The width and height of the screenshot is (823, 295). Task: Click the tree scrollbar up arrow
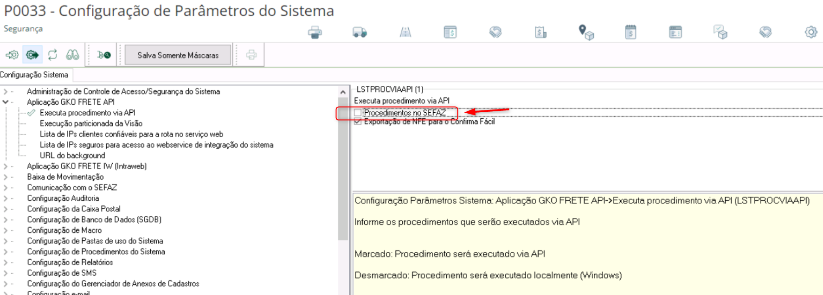[x=343, y=92]
